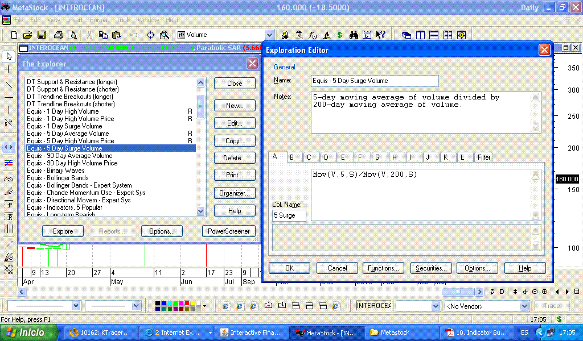Click the What's This help pointer icon
This screenshot has width=583, height=341.
pyautogui.click(x=380, y=35)
